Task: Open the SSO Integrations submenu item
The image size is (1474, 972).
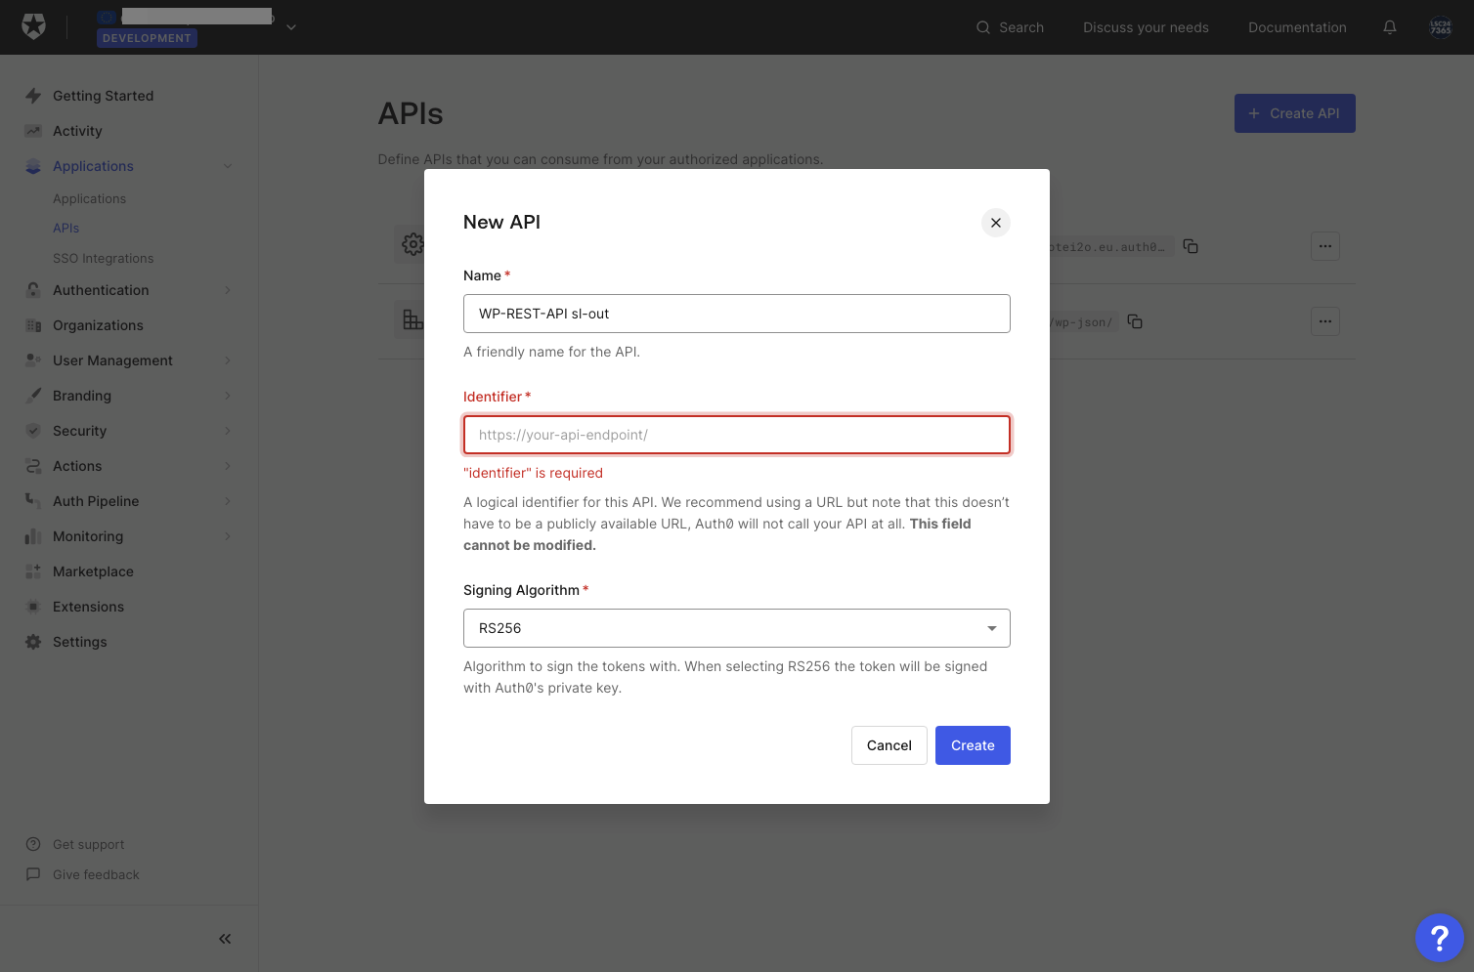Action: click(x=104, y=258)
